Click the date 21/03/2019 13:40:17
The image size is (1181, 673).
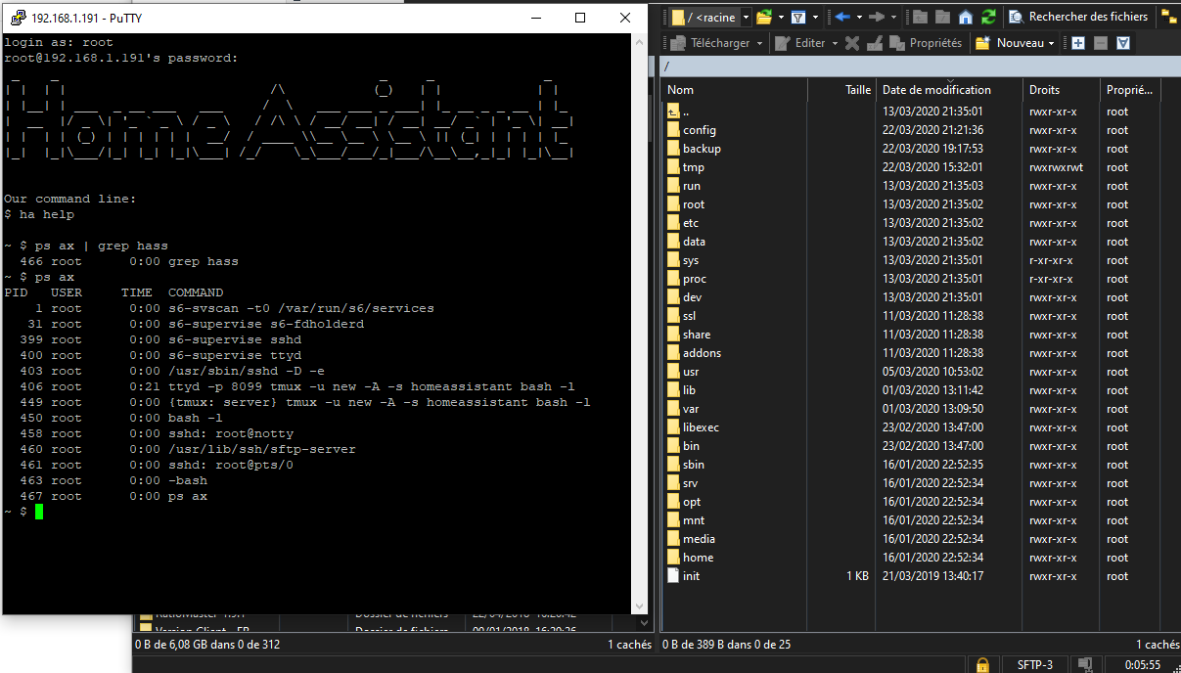(x=932, y=576)
